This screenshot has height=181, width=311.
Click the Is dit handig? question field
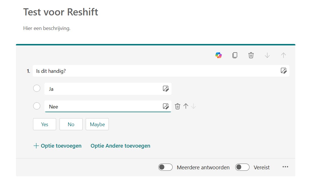154,71
